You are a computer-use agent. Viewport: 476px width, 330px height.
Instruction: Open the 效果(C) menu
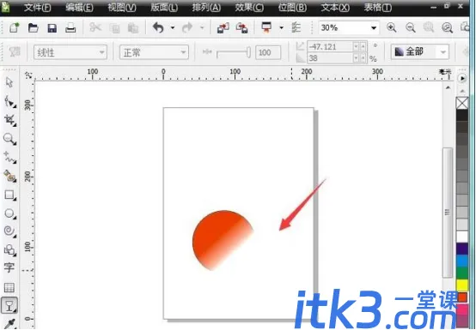249,7
